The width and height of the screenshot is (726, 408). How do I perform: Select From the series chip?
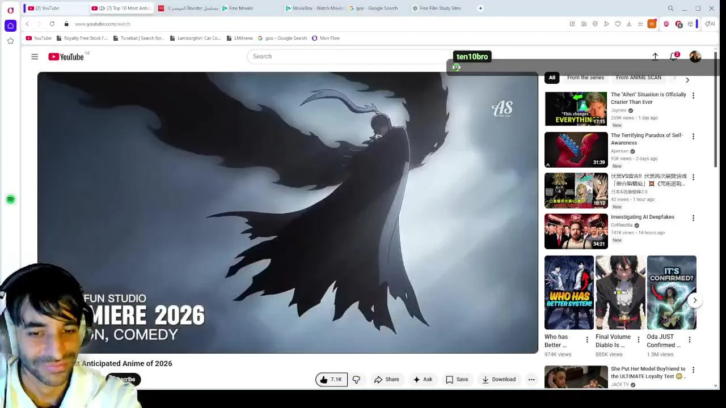click(x=585, y=78)
